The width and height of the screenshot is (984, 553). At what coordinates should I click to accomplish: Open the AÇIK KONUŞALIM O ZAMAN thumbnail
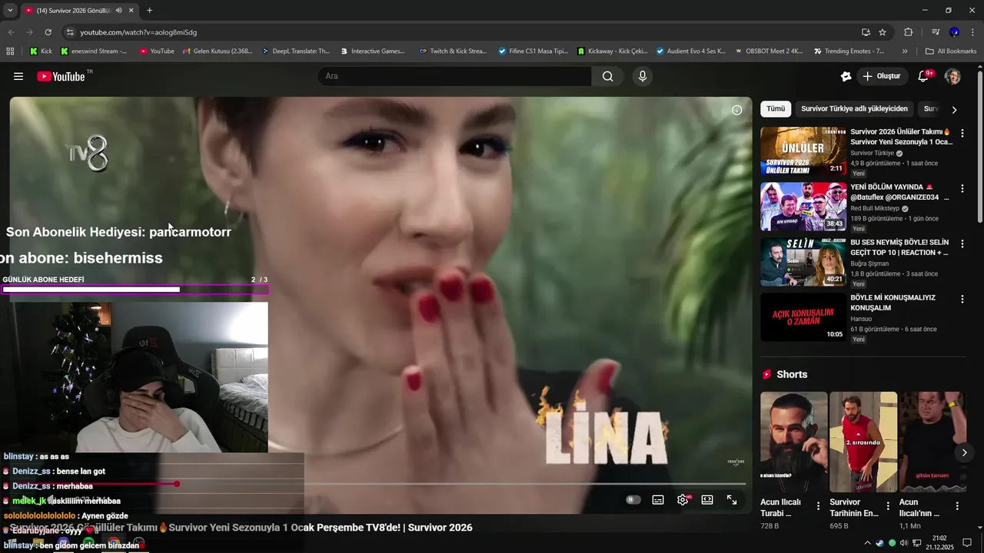click(x=803, y=316)
